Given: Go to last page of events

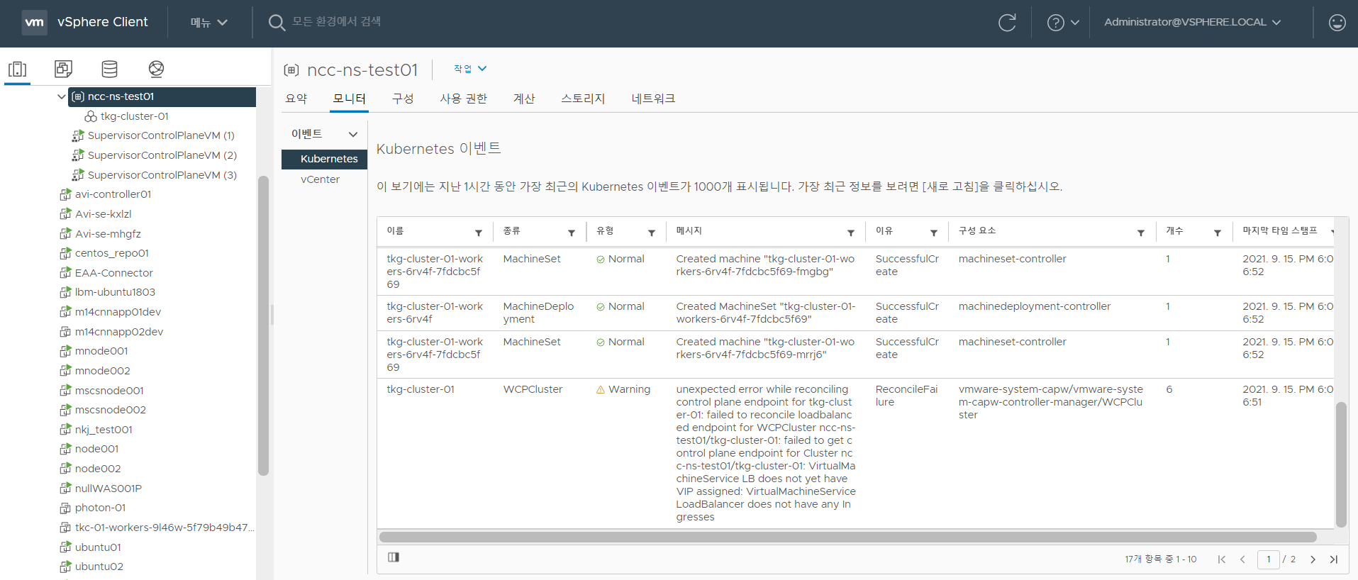Looking at the screenshot, I should pyautogui.click(x=1333, y=559).
